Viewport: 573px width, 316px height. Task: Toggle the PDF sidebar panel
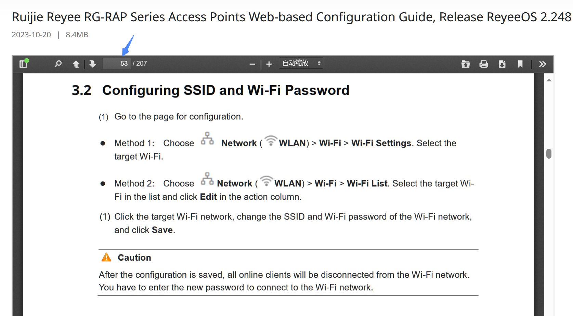point(24,64)
